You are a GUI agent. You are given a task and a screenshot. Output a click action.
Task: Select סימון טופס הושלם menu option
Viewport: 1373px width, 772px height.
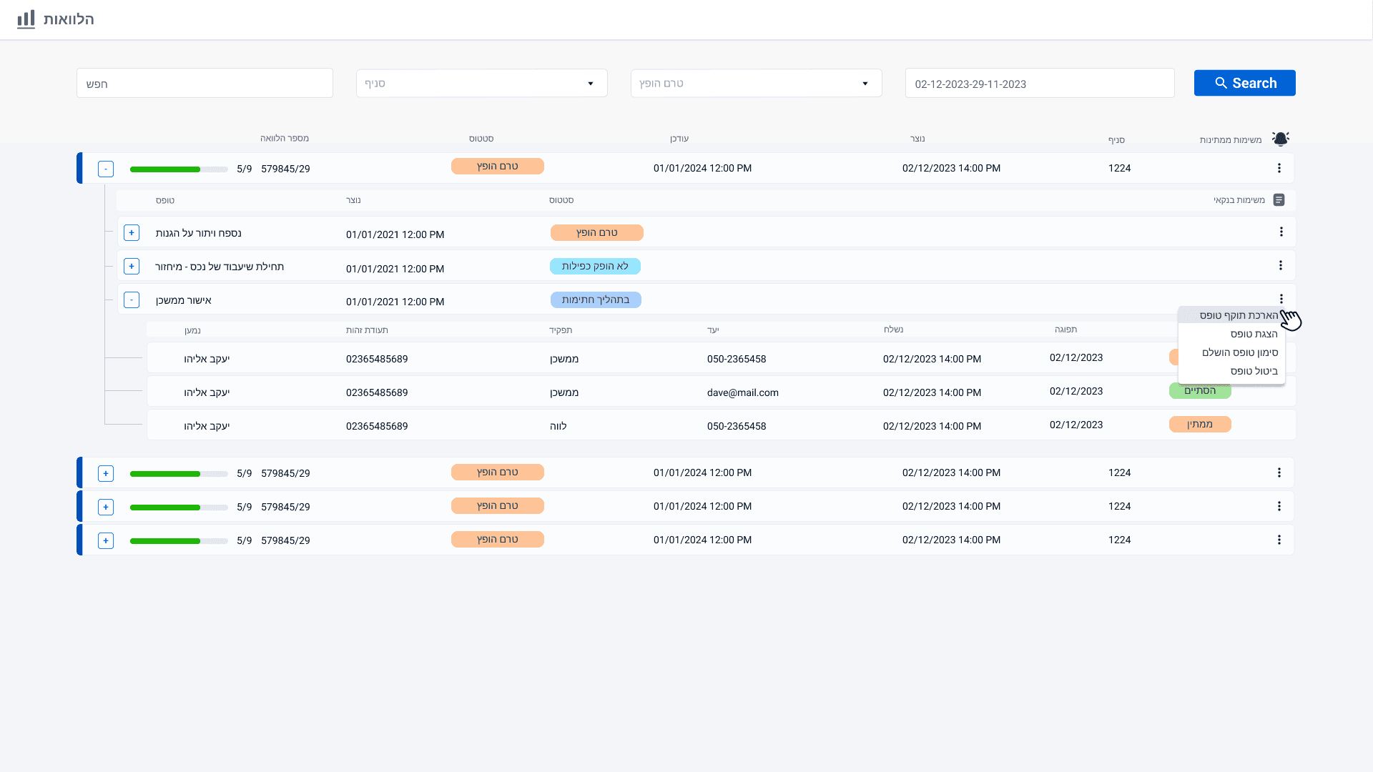point(1239,352)
